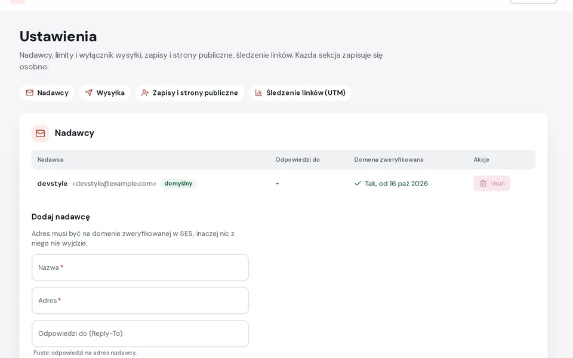Click the 'Tak, od 16 paź 2026' status text
Screen dimensions: 573x358
[396, 183]
